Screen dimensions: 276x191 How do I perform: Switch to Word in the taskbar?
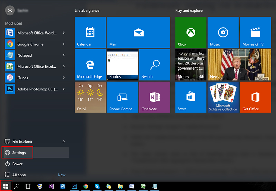[132, 186]
